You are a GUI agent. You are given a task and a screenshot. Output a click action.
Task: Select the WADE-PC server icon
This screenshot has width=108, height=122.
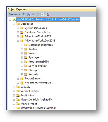(14, 20)
